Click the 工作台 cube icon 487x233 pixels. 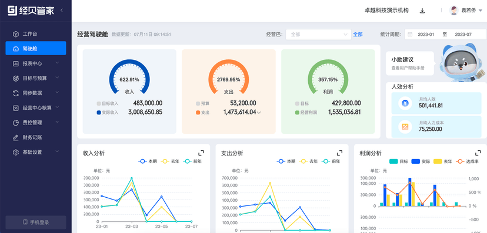click(15, 34)
